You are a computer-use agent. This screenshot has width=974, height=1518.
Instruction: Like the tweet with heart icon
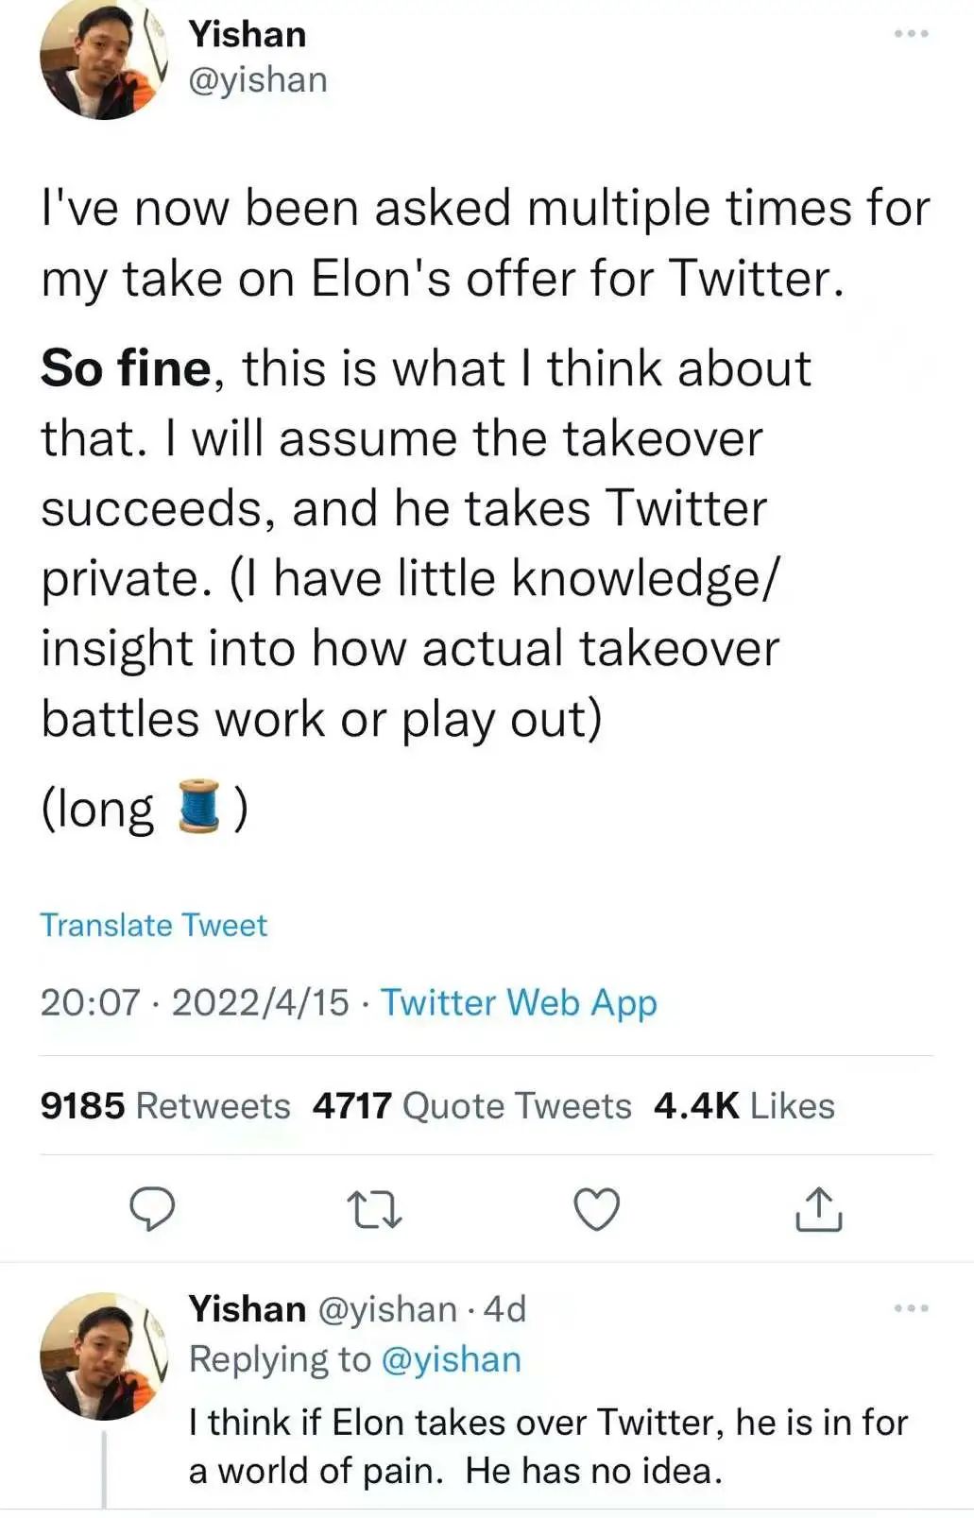click(597, 1210)
